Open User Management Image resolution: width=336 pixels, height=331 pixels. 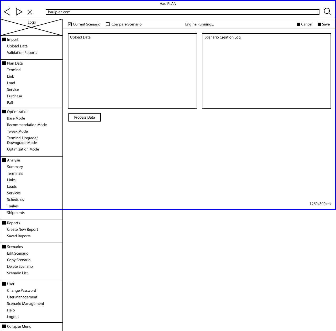tap(22, 297)
